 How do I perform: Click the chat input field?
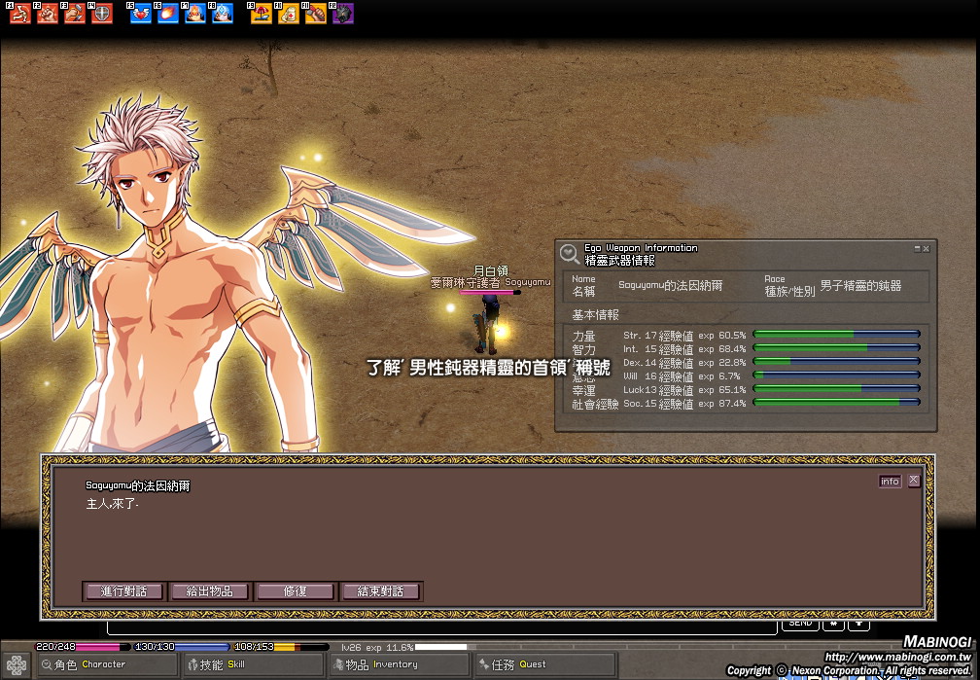(x=441, y=626)
